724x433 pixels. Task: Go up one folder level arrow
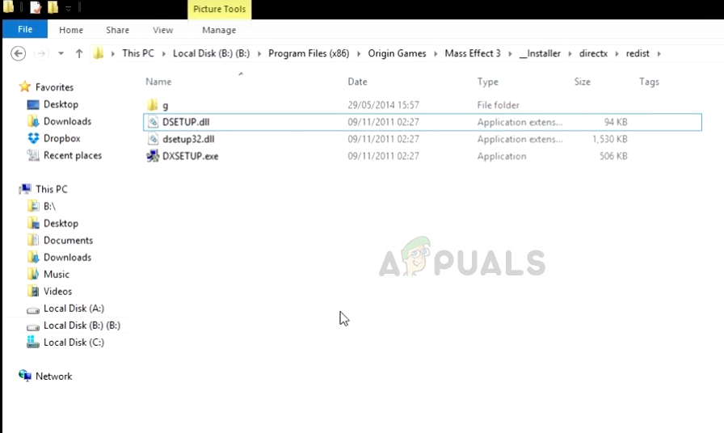point(79,53)
